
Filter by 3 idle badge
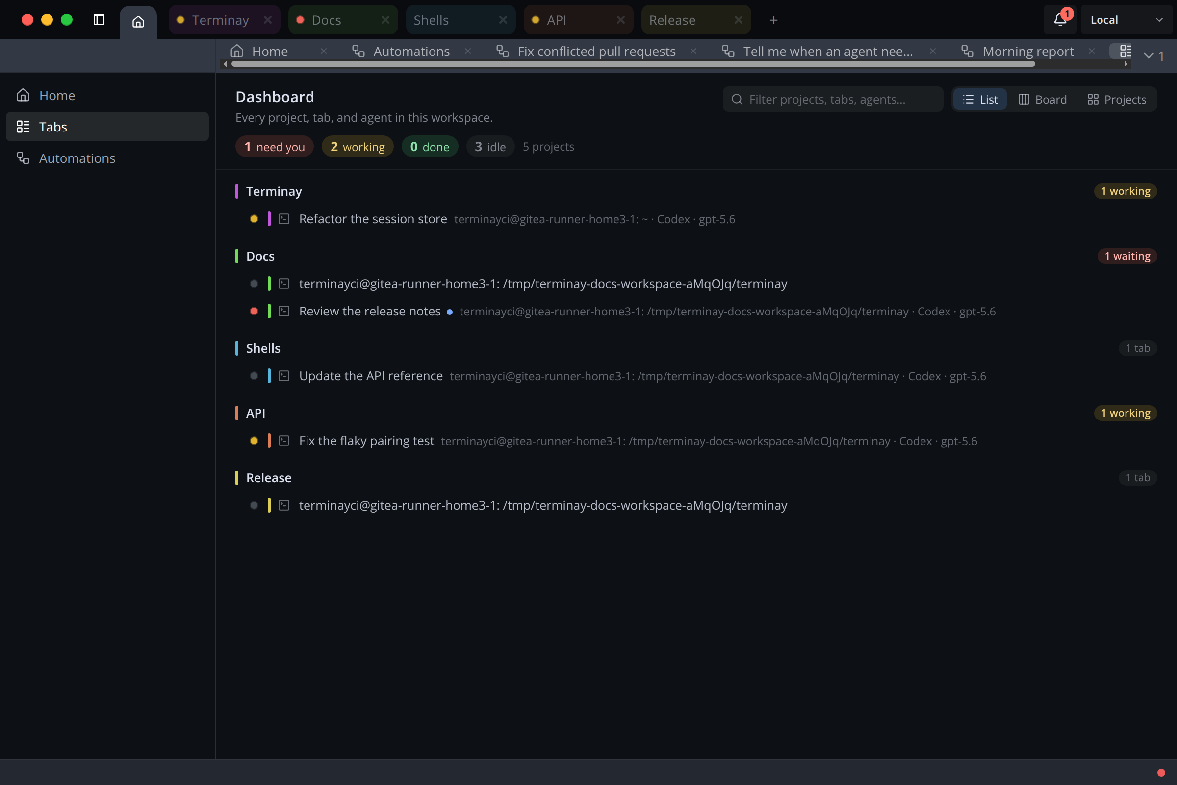[490, 147]
